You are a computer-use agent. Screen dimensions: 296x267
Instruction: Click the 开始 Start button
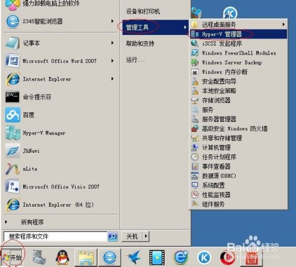[12, 257]
